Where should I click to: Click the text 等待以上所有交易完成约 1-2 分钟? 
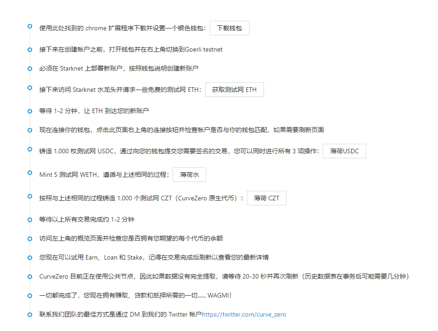(87, 219)
